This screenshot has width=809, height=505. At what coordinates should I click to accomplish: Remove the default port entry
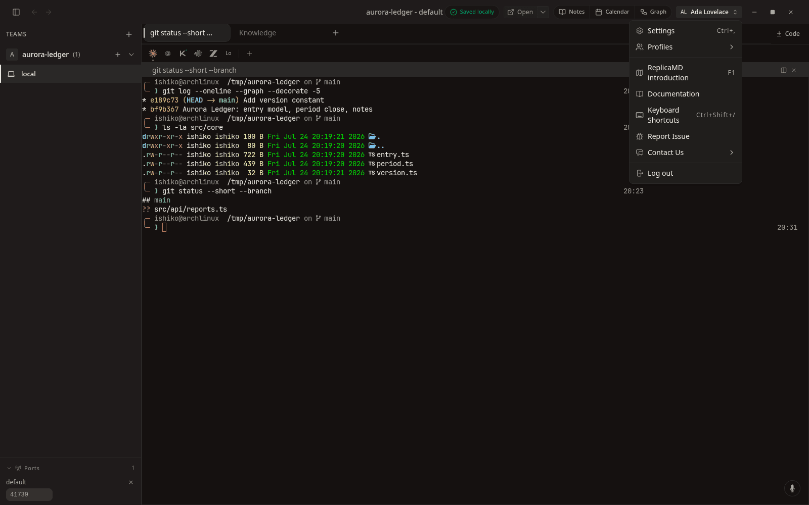131,482
